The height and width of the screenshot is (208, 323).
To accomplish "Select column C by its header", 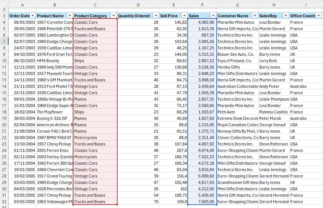I will point(95,5).
